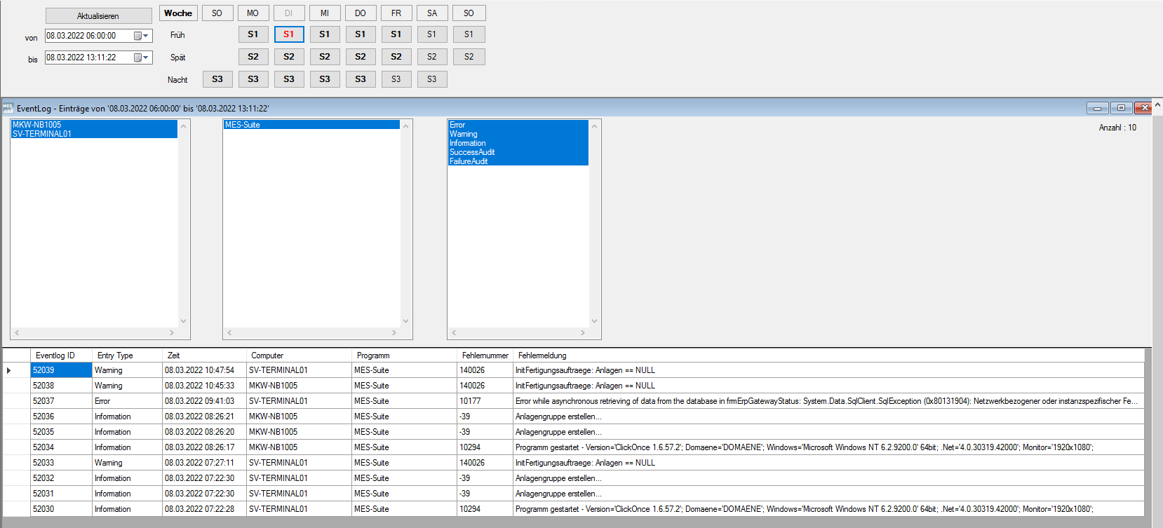The image size is (1163, 528).
Task: Toggle the S2 Spät shift under MO
Action: pos(253,57)
